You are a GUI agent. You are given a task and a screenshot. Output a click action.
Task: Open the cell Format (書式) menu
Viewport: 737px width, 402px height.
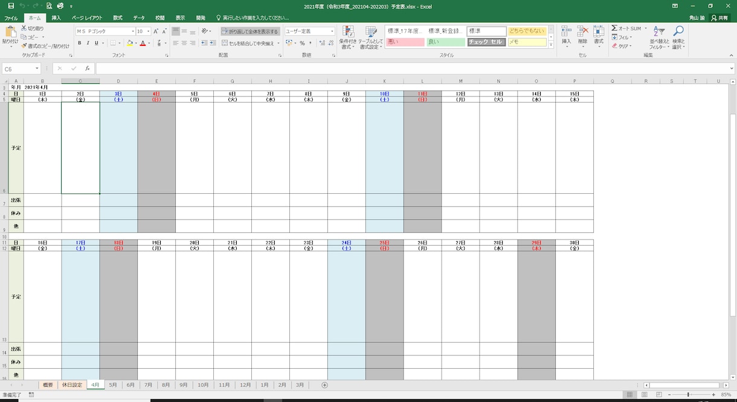click(x=599, y=37)
